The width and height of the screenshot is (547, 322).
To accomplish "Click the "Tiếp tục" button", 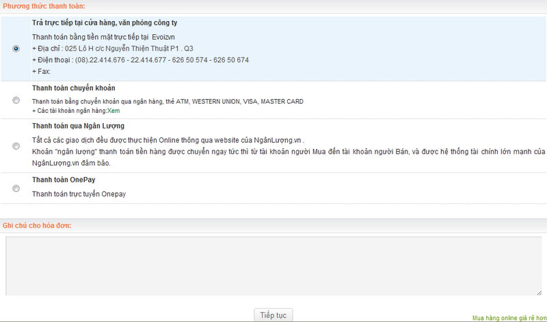I will 273,315.
